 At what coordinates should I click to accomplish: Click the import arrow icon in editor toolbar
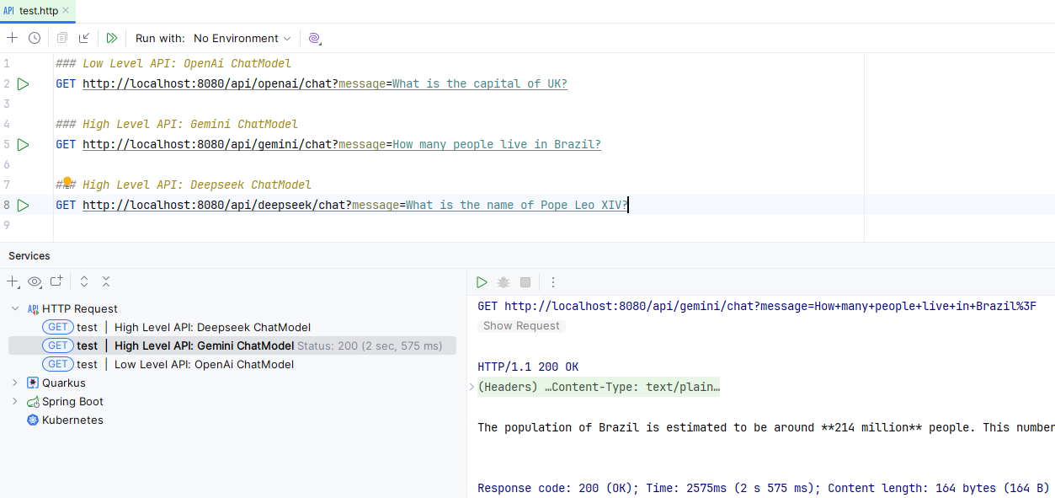click(84, 38)
